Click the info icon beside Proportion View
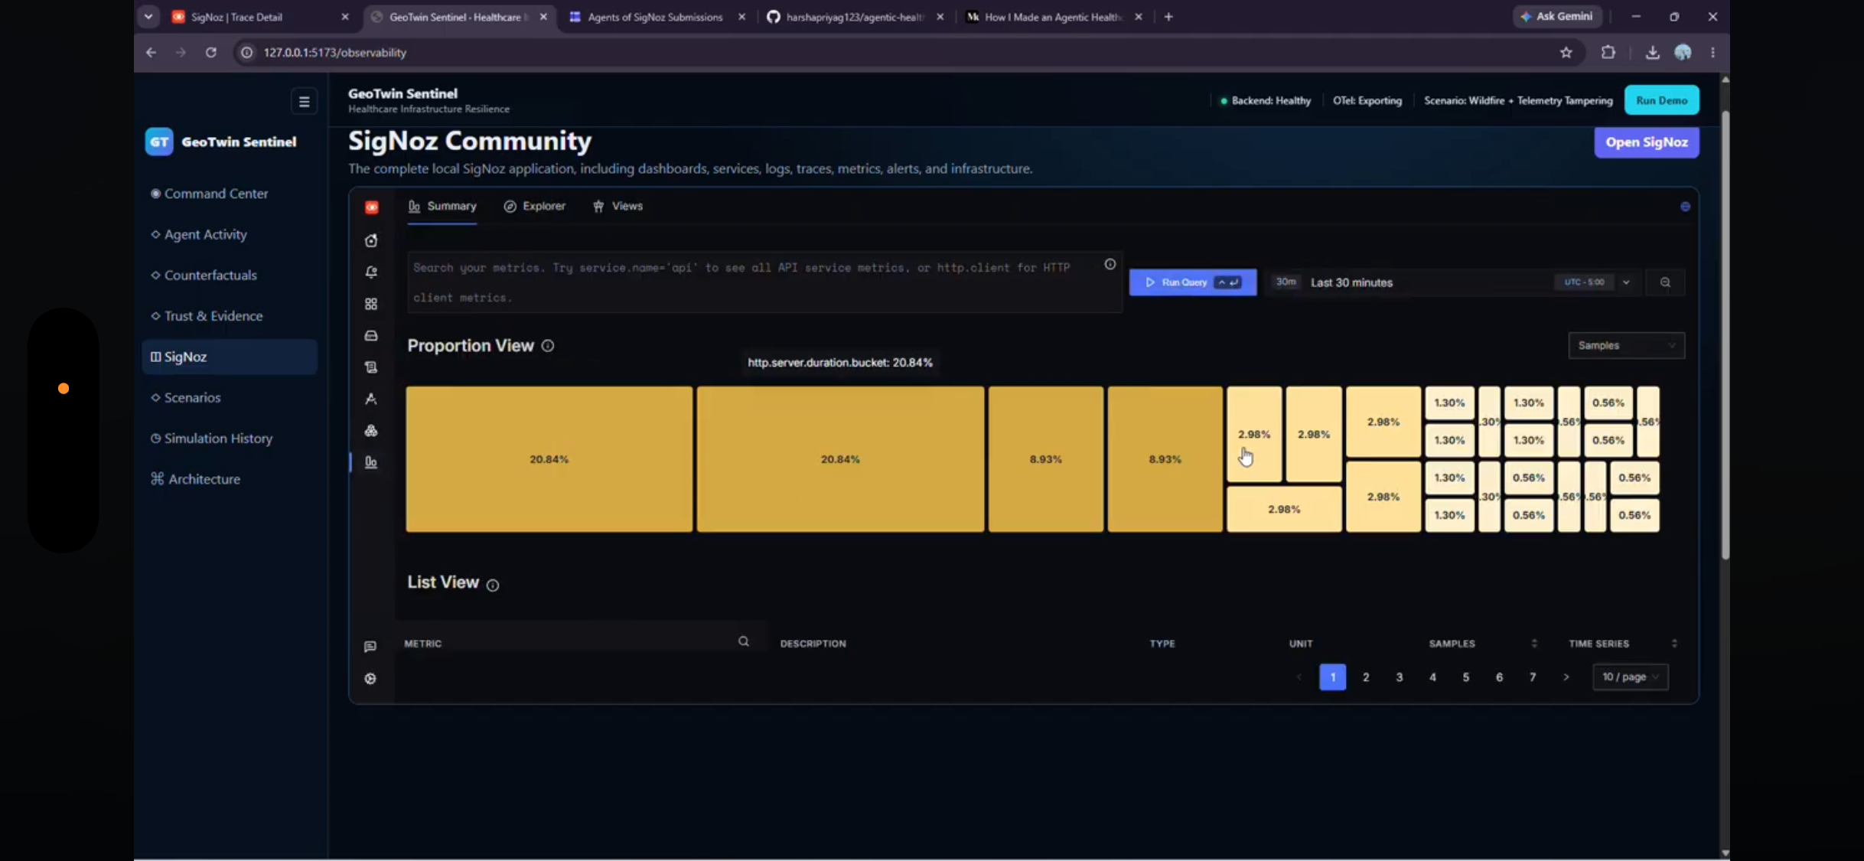Image resolution: width=1864 pixels, height=861 pixels. coord(548,346)
